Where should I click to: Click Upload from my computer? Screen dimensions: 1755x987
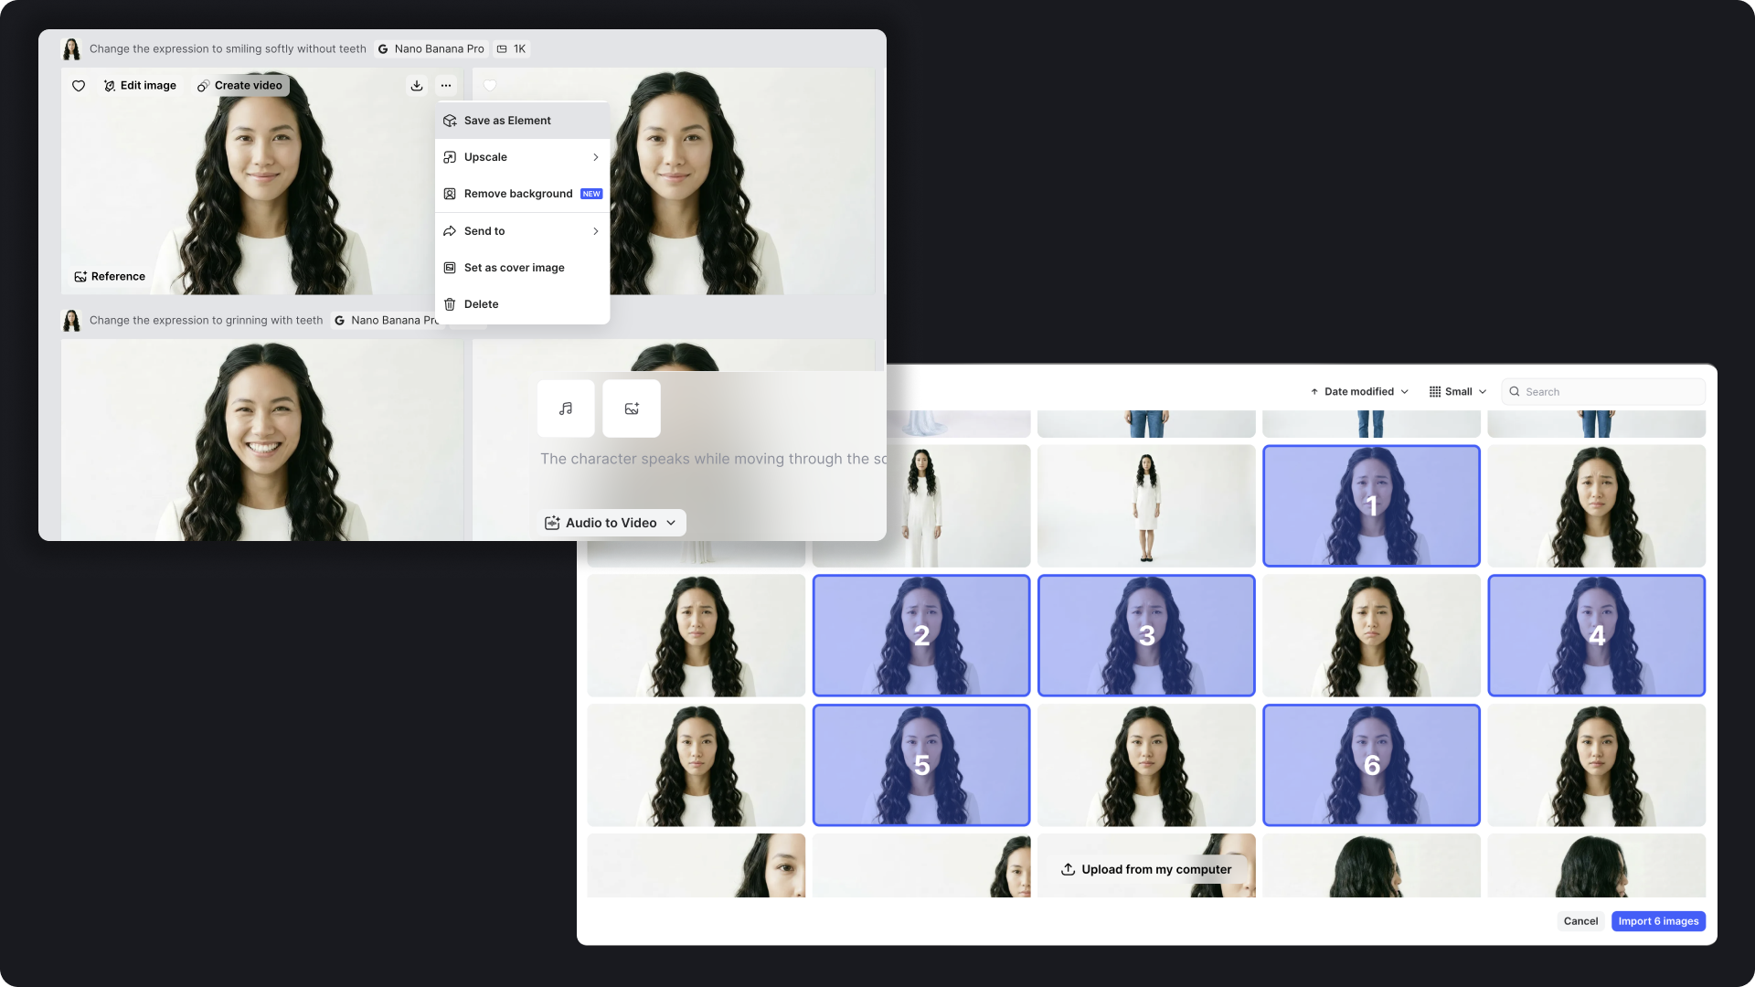click(1146, 870)
